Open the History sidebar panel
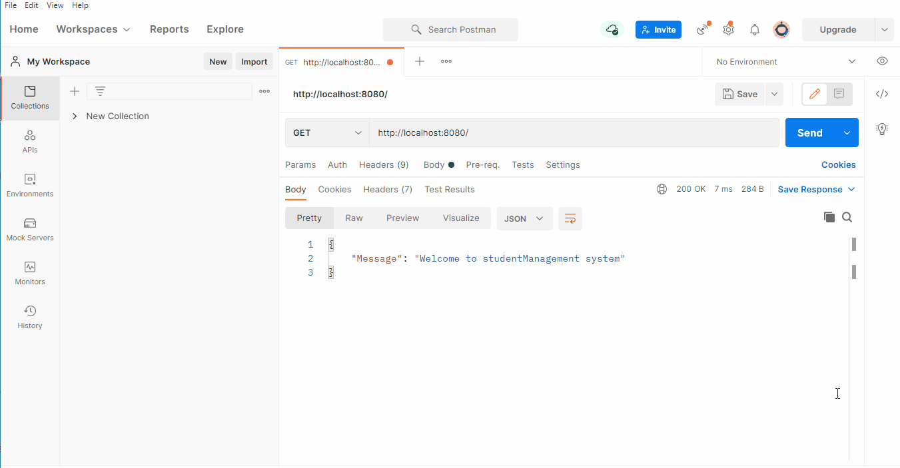 [x=30, y=318]
